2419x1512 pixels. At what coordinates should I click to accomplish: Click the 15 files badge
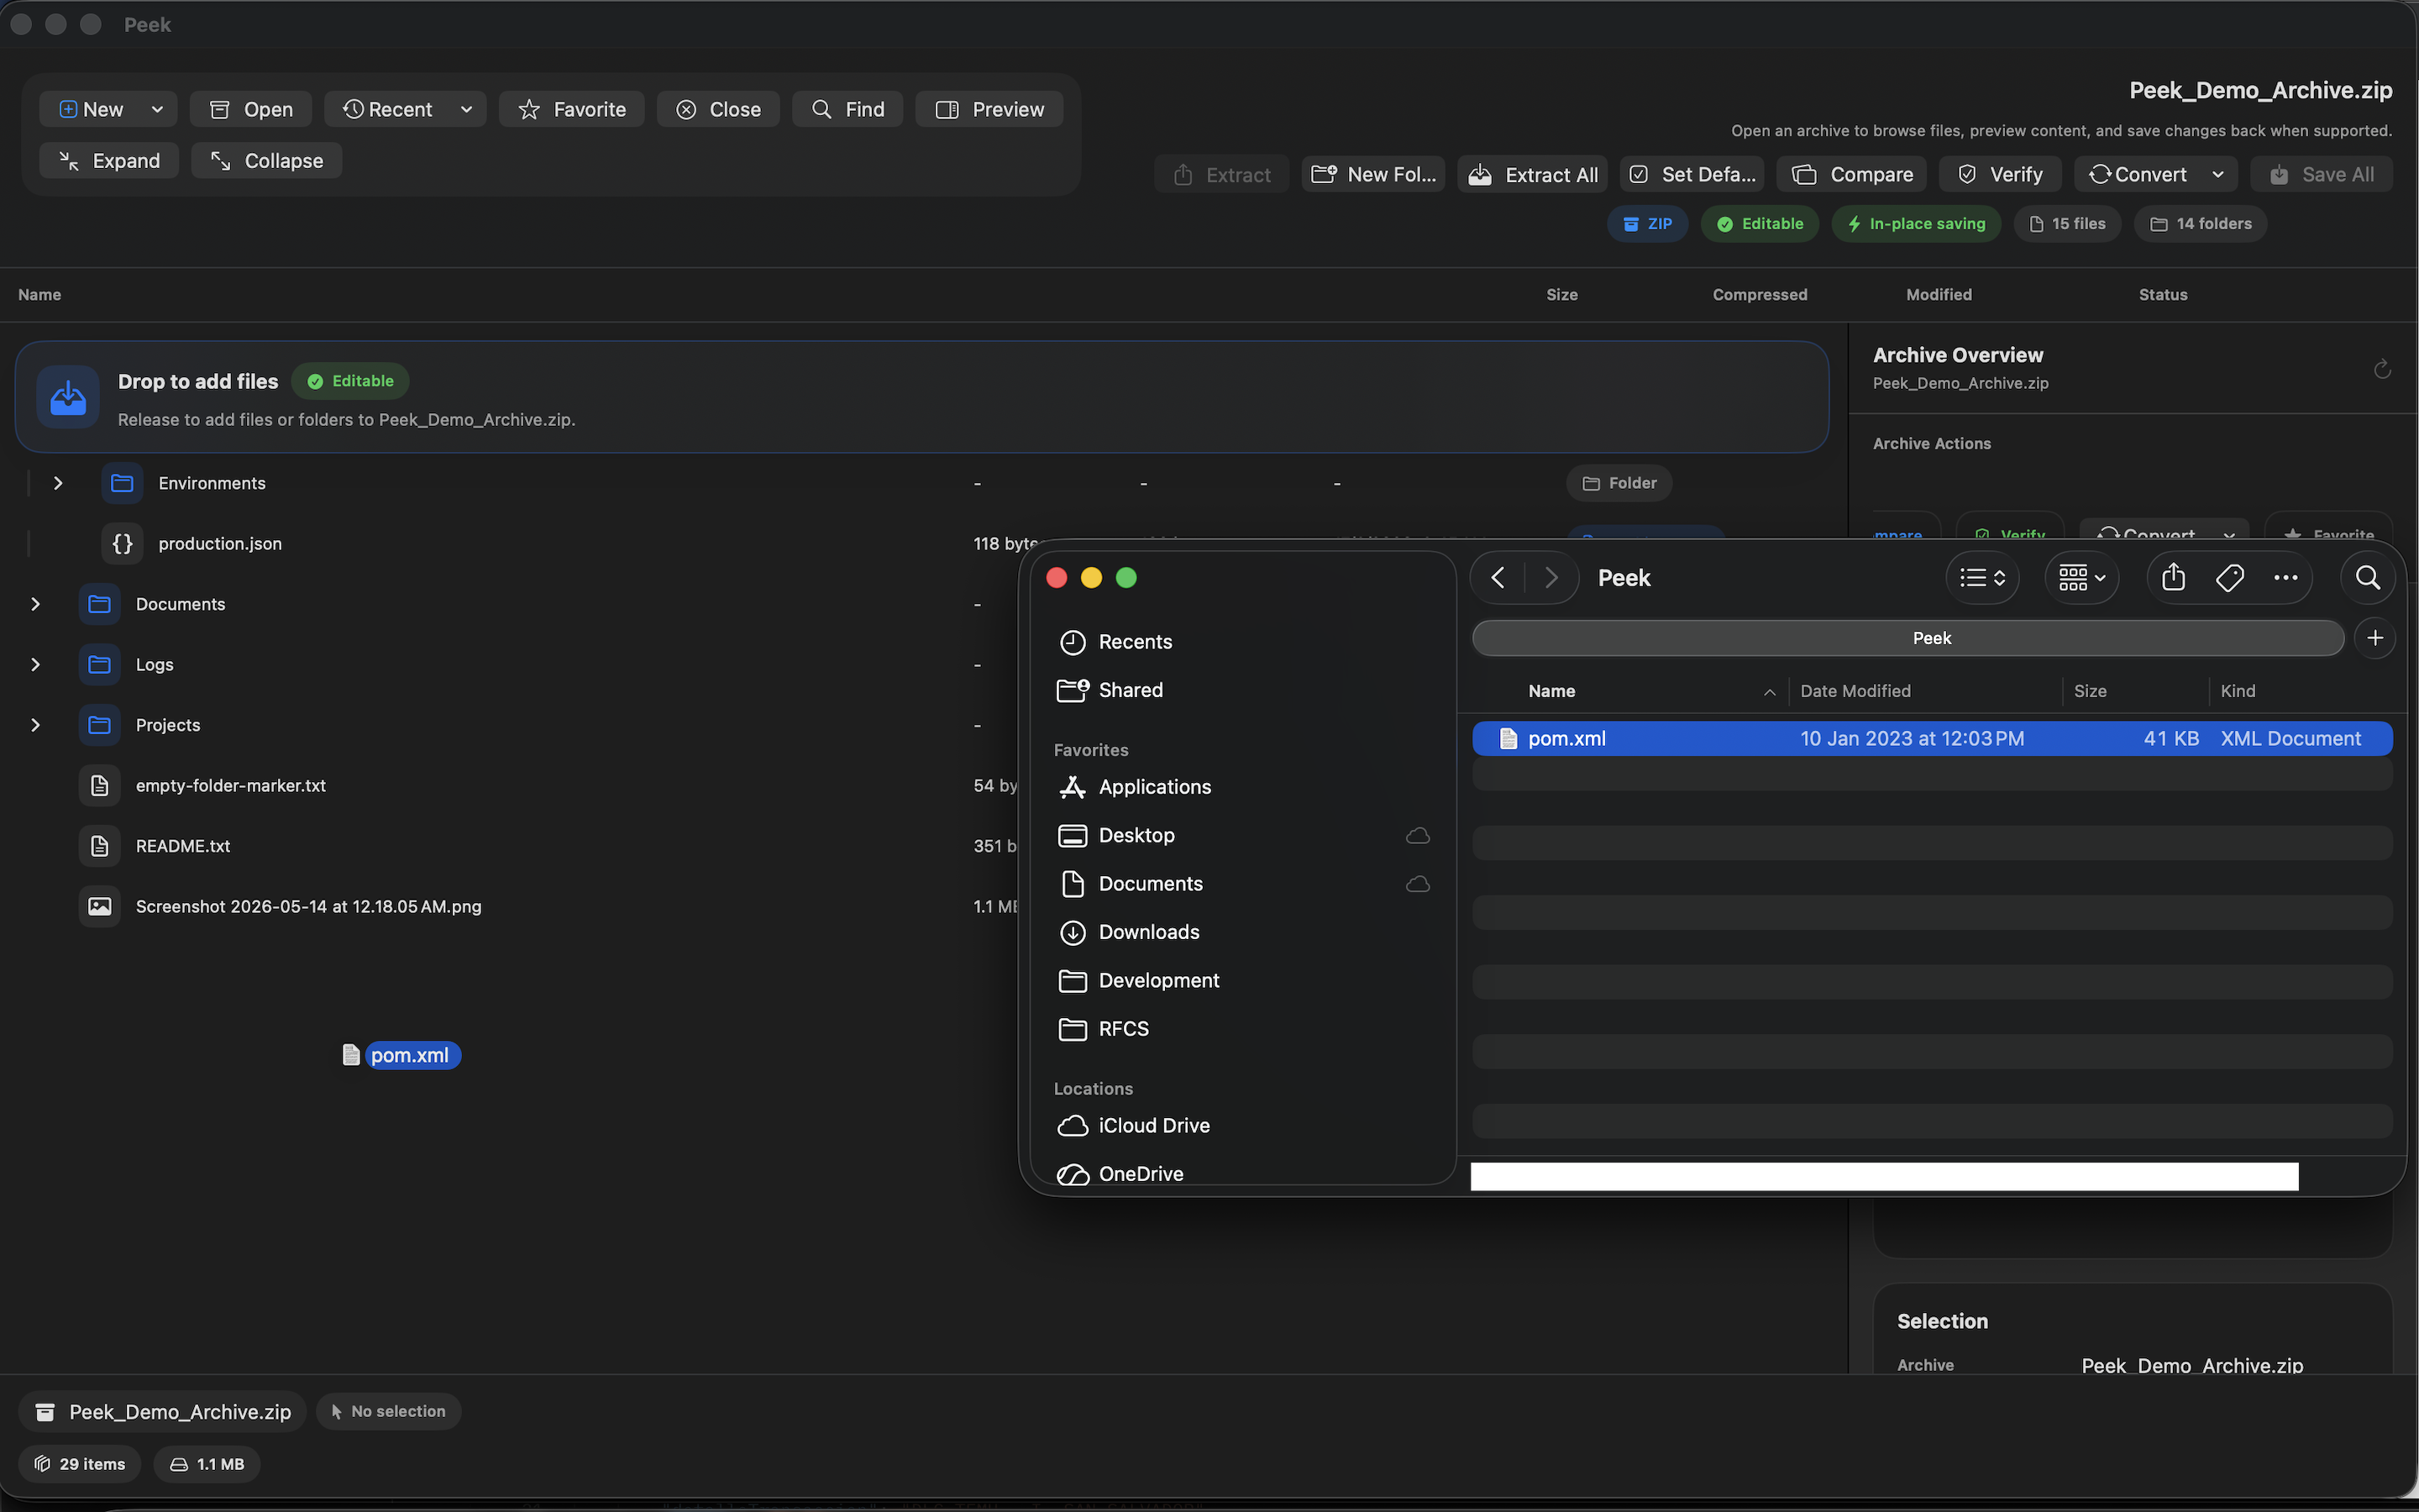point(2067,224)
